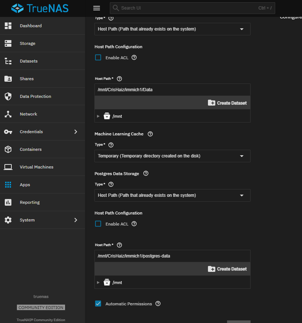This screenshot has height=323, width=302.
Task: Open Virtual Machines page
Action: point(42,167)
